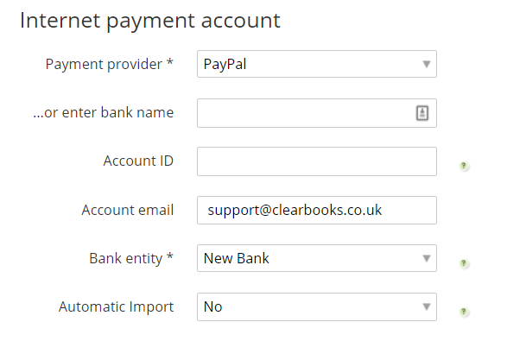Click the autofill contact icon in bank name field
Screen dimensions: 507x341
click(422, 113)
